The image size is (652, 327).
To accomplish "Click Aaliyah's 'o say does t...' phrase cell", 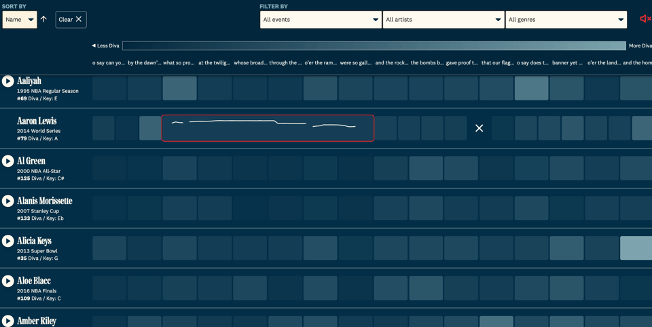I will point(531,88).
